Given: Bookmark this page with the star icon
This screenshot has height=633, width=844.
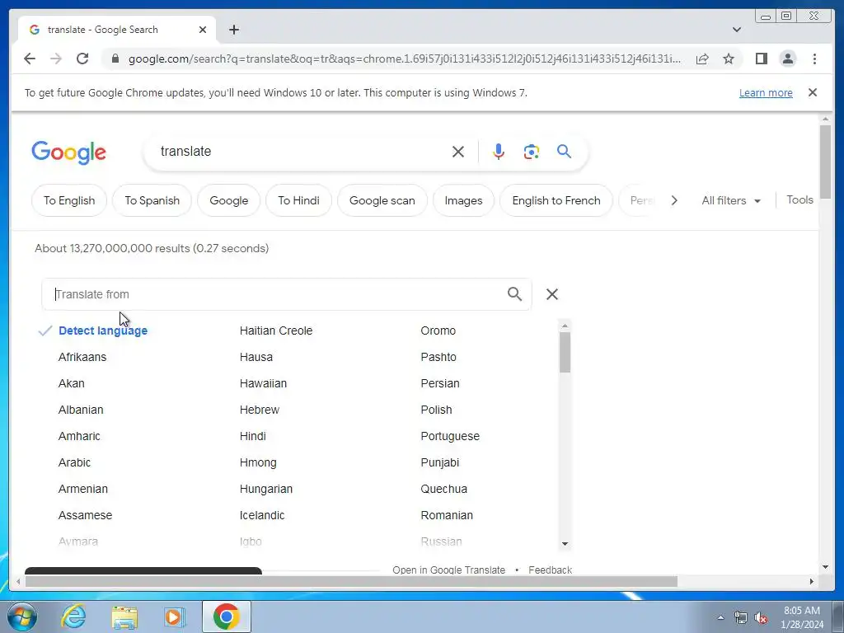Looking at the screenshot, I should (x=729, y=59).
